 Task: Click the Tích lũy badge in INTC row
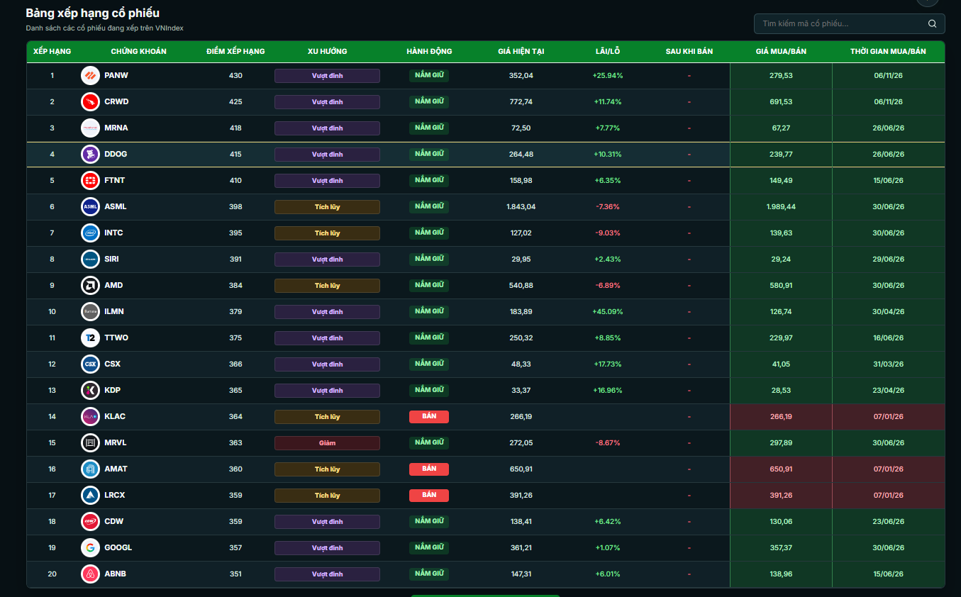point(327,233)
